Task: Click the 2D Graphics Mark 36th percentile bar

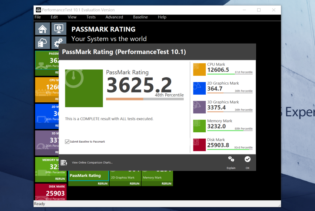Action: click(x=230, y=93)
